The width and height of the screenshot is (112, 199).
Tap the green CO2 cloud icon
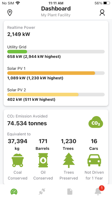click(x=96, y=122)
